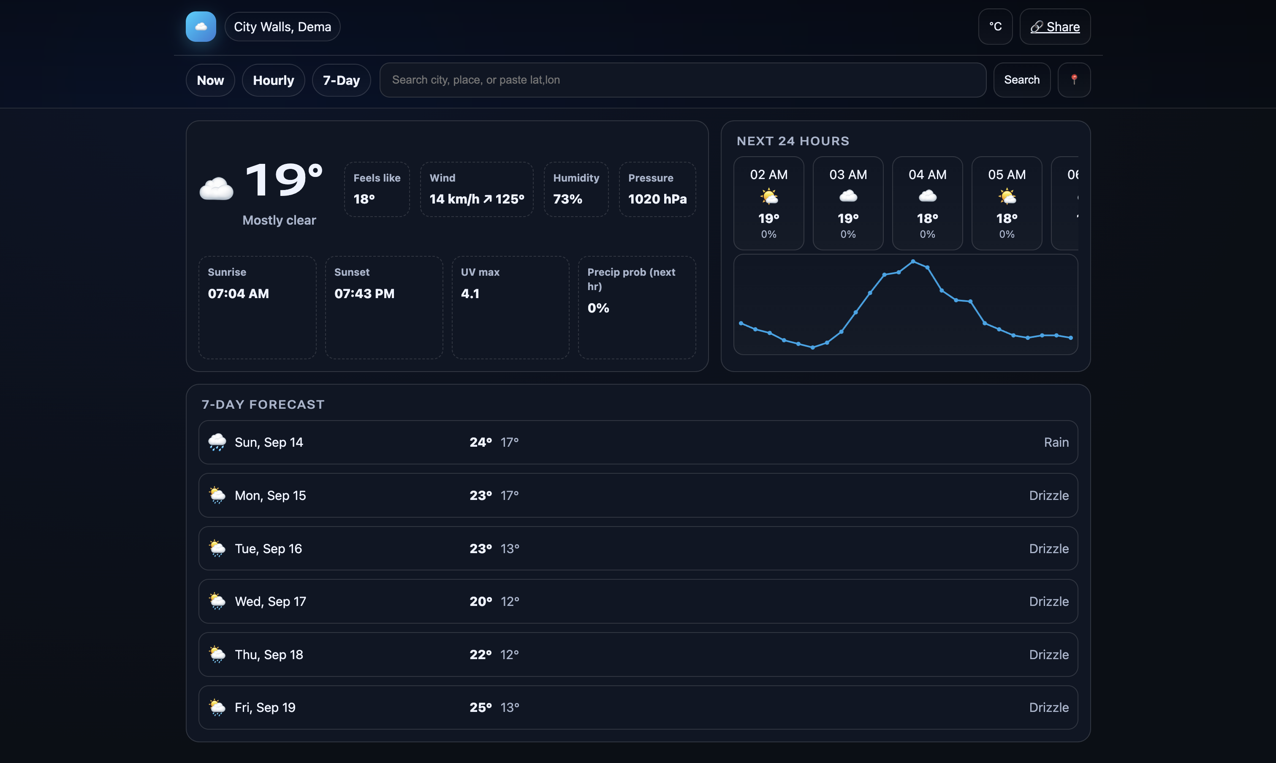
Task: Expand the Wed, Sep 17 forecast row
Action: [x=638, y=602]
